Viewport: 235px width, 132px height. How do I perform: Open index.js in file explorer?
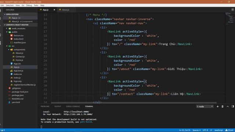(x=17, y=78)
